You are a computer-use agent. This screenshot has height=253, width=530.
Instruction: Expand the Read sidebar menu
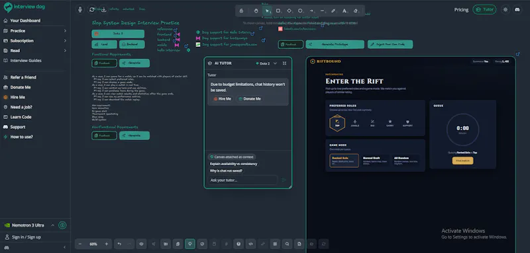click(x=35, y=50)
